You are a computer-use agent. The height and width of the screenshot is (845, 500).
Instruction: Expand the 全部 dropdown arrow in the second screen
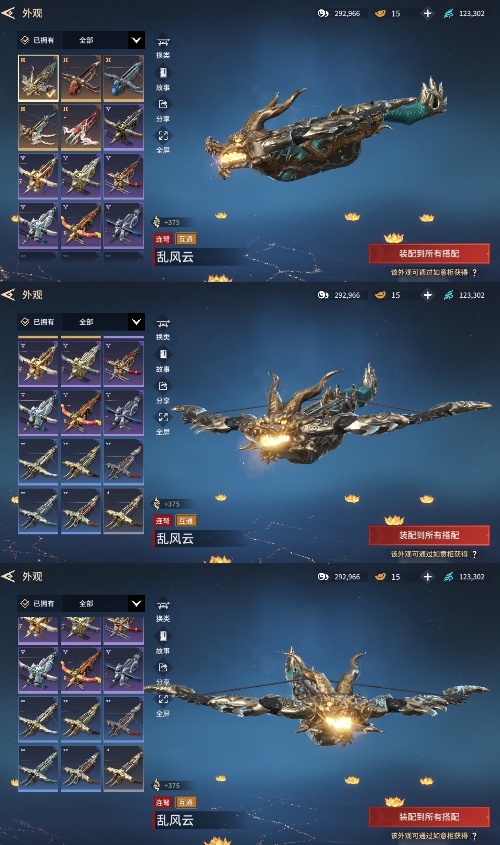click(x=136, y=322)
